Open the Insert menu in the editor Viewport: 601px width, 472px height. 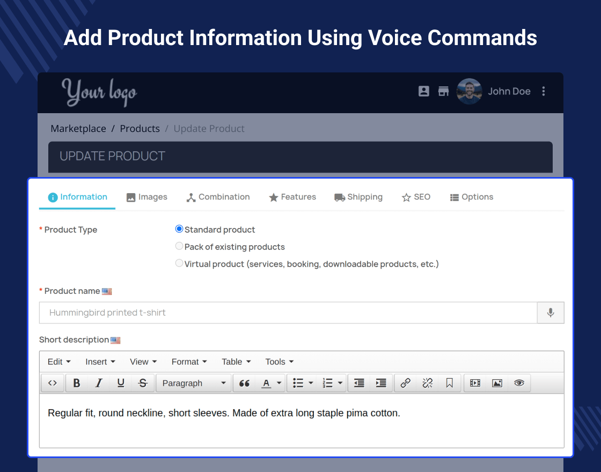100,362
